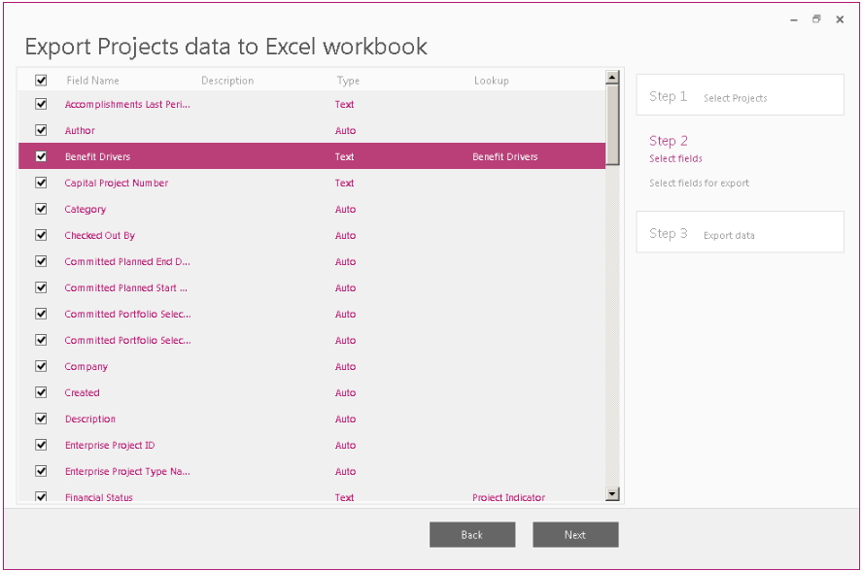This screenshot has height=571, width=862.
Task: Toggle the Benefit Drivers row checkbox
Action: (41, 156)
